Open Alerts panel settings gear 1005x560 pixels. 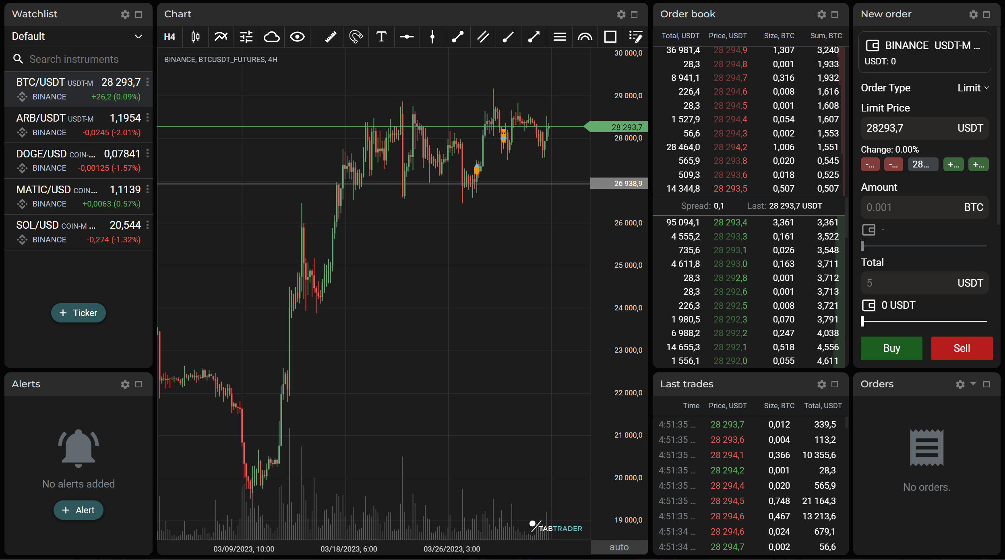pos(125,384)
